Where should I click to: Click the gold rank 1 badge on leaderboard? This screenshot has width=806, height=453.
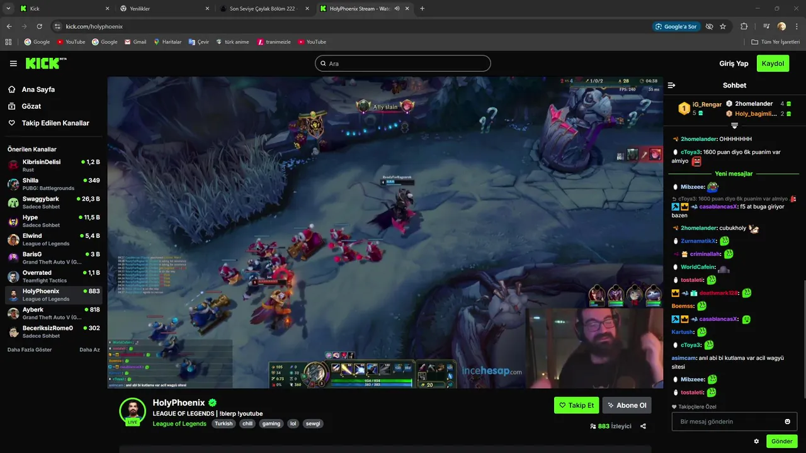tap(684, 109)
